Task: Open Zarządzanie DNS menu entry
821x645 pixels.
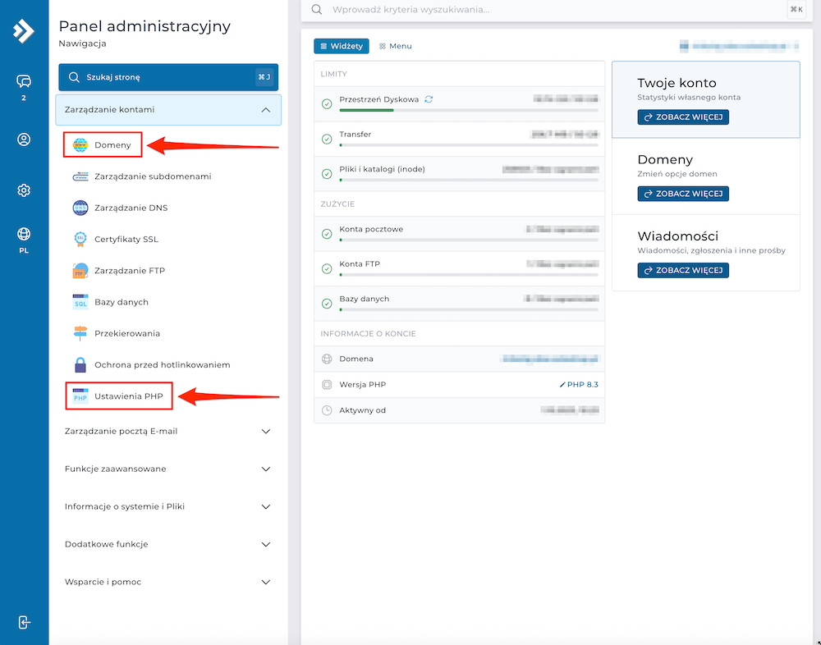Action: coord(131,208)
